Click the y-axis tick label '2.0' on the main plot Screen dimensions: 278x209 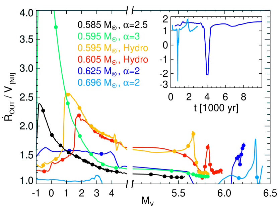click(26, 126)
